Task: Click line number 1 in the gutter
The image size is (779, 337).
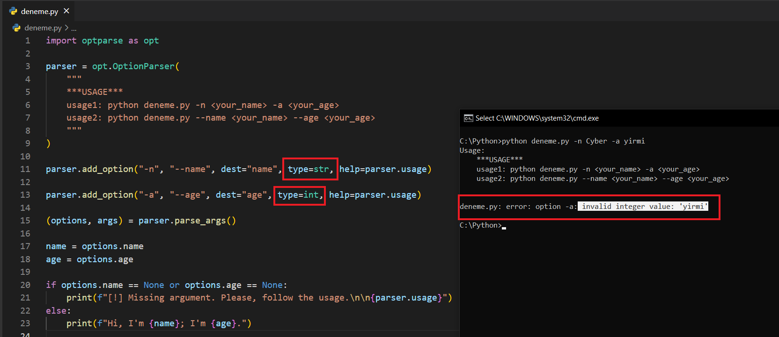Action: (28, 41)
